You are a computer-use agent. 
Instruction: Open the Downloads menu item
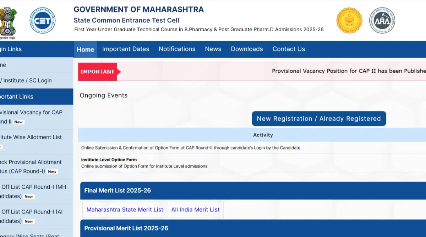pyautogui.click(x=247, y=49)
